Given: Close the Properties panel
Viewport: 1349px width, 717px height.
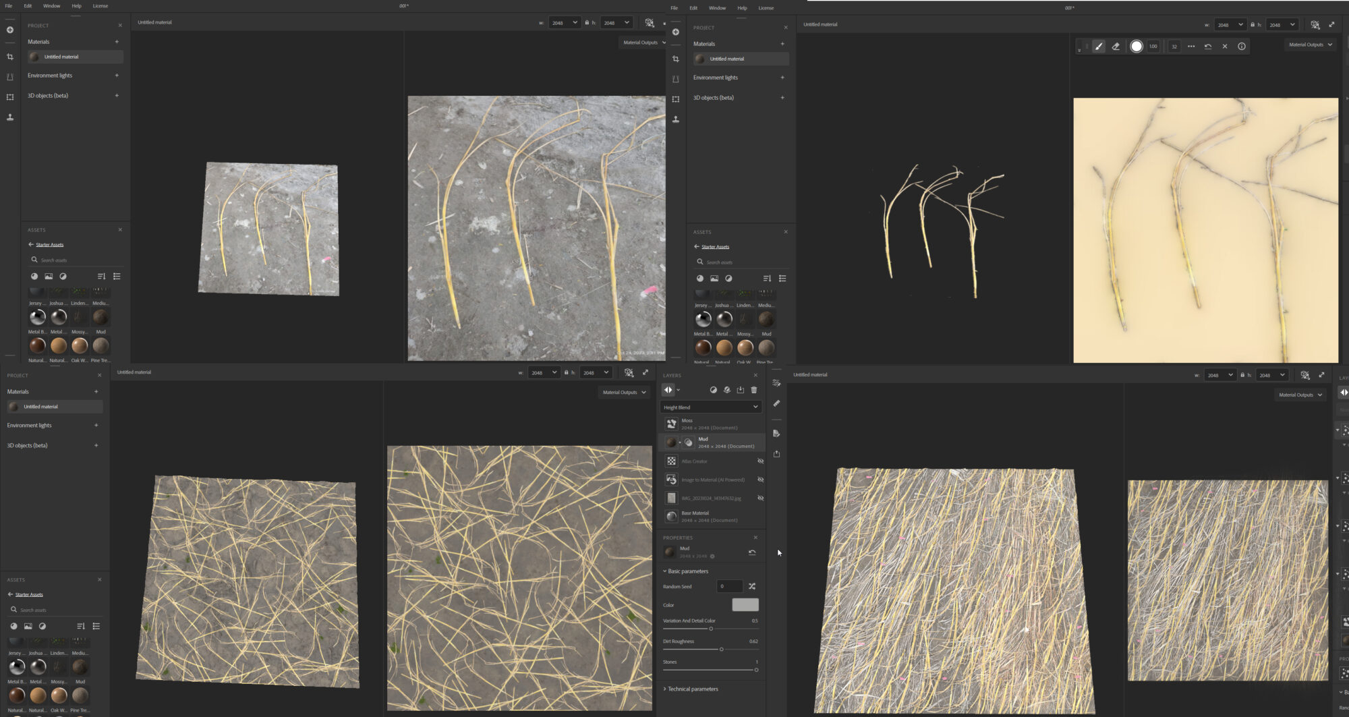Looking at the screenshot, I should [755, 538].
